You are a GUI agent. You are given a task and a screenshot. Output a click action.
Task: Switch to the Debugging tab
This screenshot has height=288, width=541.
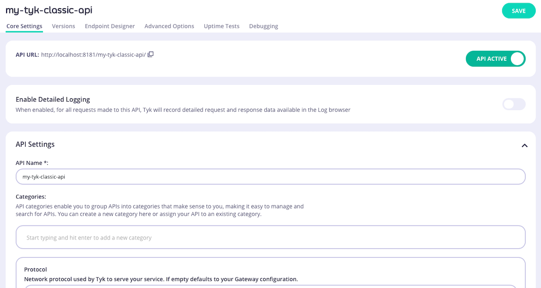coord(263,26)
